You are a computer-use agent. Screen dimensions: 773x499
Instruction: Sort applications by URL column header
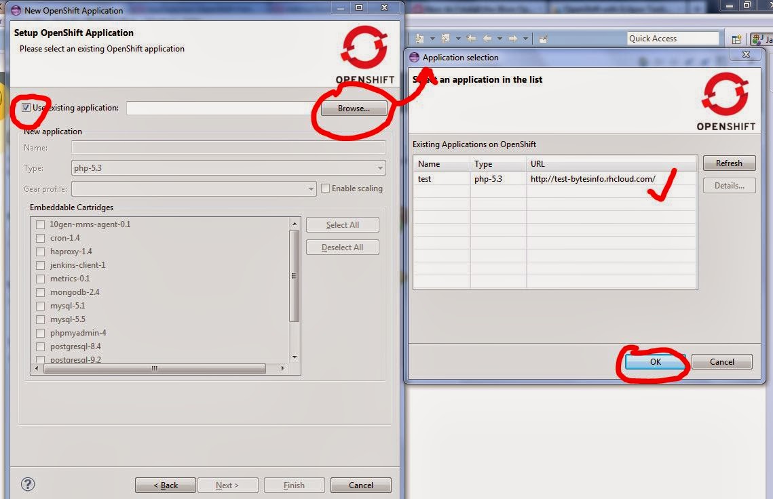[x=611, y=163]
